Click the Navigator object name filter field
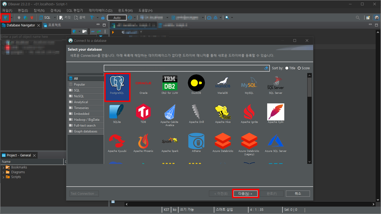Image resolution: width=381 pixels, height=214 pixels. (x=48, y=37)
